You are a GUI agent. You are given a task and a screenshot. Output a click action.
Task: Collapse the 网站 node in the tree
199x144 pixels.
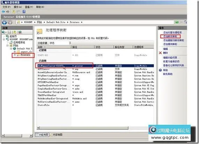pyautogui.click(x=8, y=46)
